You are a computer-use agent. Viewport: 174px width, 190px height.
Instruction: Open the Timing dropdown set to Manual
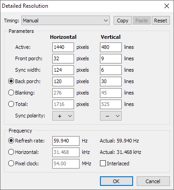tap(65, 21)
